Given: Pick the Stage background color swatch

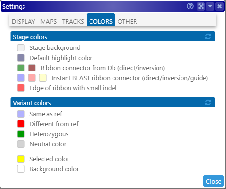Looking at the screenshot, I should 21,48.
